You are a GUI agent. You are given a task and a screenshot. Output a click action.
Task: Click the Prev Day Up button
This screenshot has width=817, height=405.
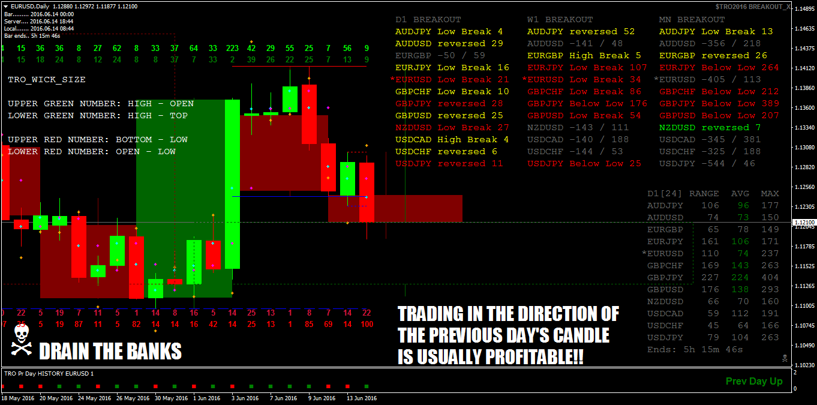tap(753, 380)
